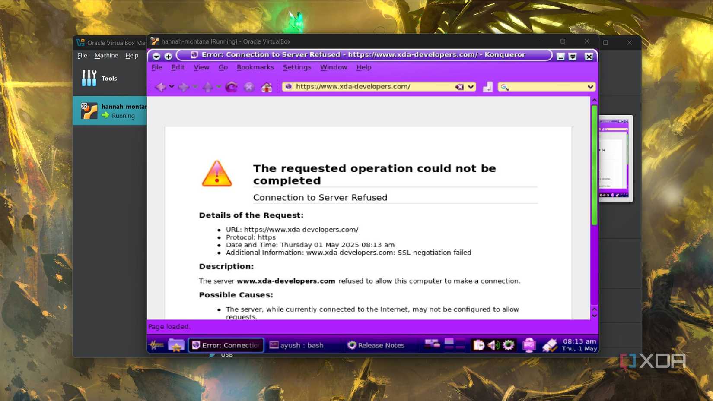Expand the Back button history dropdown

click(172, 87)
